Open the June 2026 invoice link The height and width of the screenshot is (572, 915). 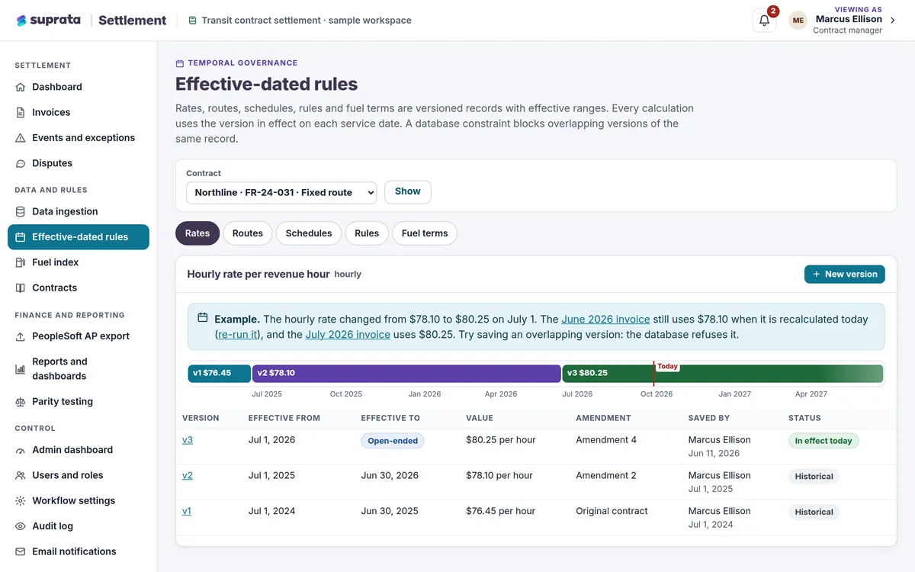[x=606, y=320]
